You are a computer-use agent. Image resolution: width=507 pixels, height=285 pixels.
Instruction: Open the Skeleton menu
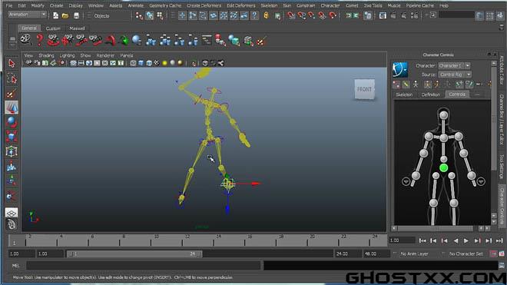click(269, 5)
